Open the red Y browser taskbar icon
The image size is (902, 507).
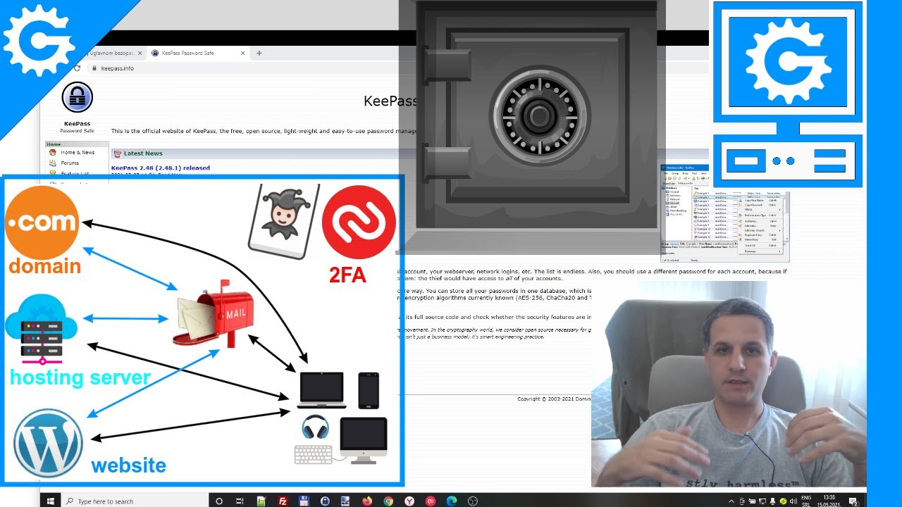pos(409,501)
